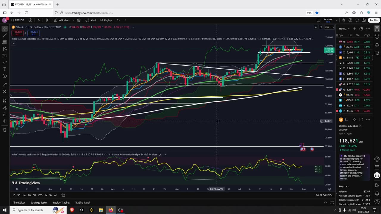Screen dimensions: 381x214
Task: Reload the page in Firefox
Action: 26,13
